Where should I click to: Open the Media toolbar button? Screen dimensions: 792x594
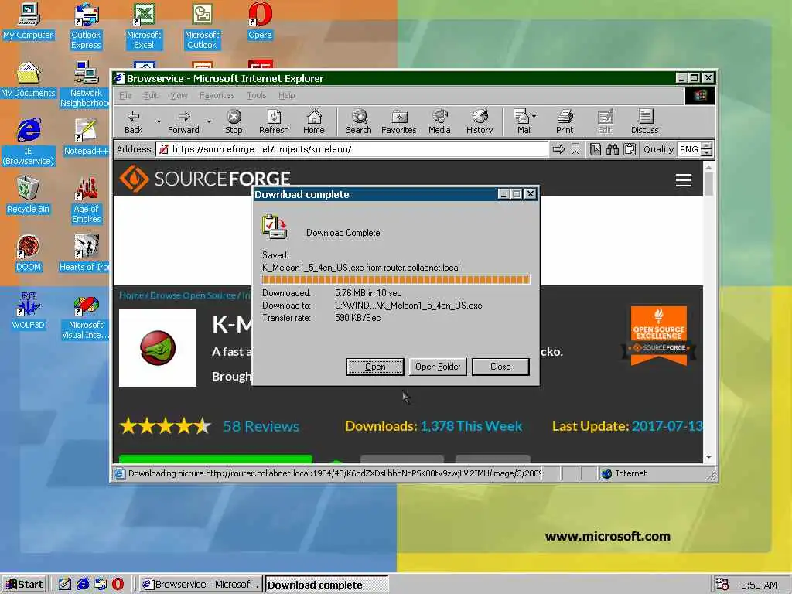[439, 122]
